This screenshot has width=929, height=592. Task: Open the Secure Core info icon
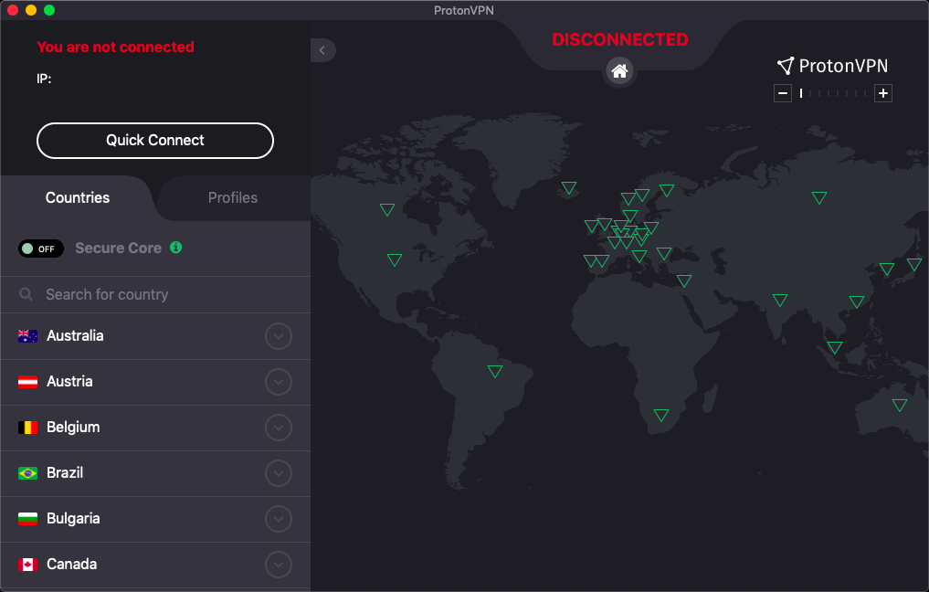click(176, 247)
